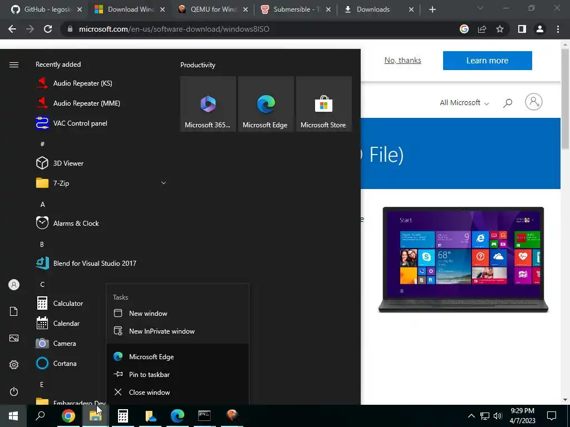This screenshot has width=570, height=427.
Task: Open VAC Control panel
Action: [80, 123]
